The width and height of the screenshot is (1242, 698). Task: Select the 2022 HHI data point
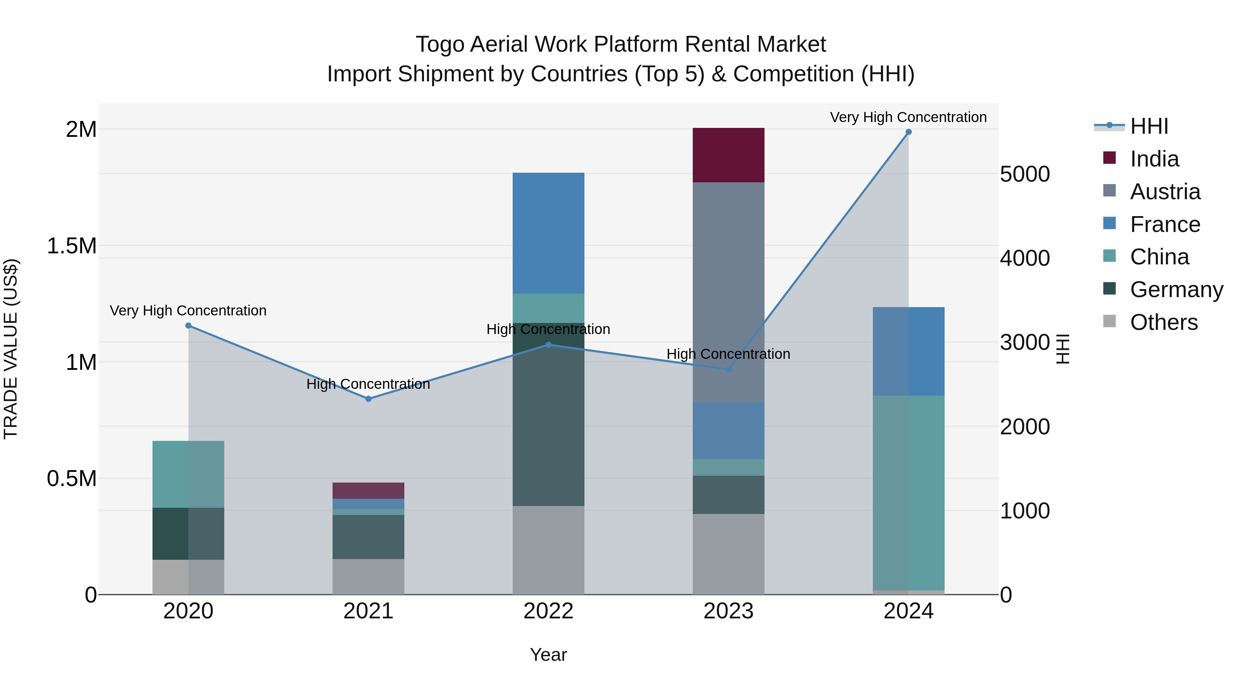pyautogui.click(x=548, y=345)
